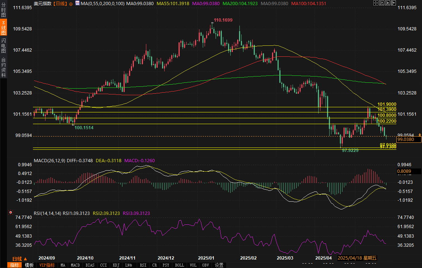
Task: Choose the PSY indicator button
Action: tap(166, 265)
